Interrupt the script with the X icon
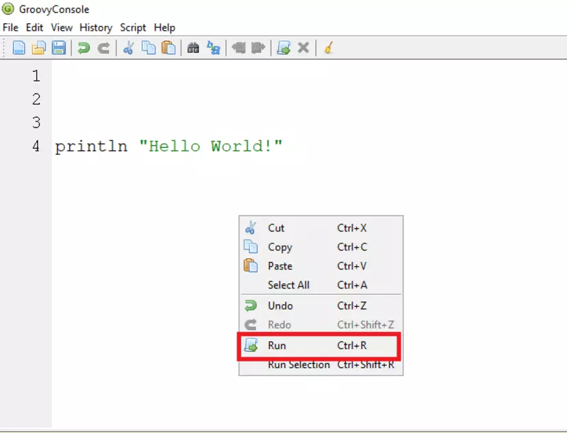Screen dimensions: 567x433 [303, 47]
